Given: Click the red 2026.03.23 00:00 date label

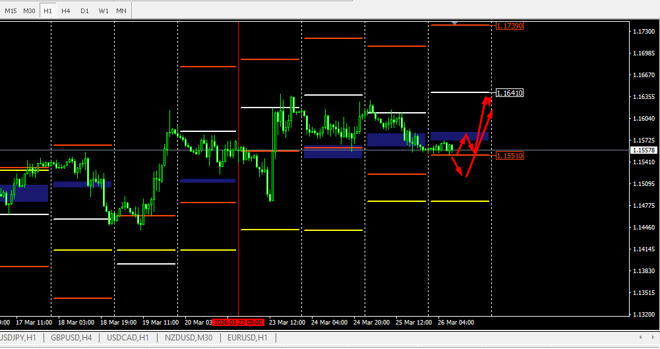Looking at the screenshot, I should 239,323.
